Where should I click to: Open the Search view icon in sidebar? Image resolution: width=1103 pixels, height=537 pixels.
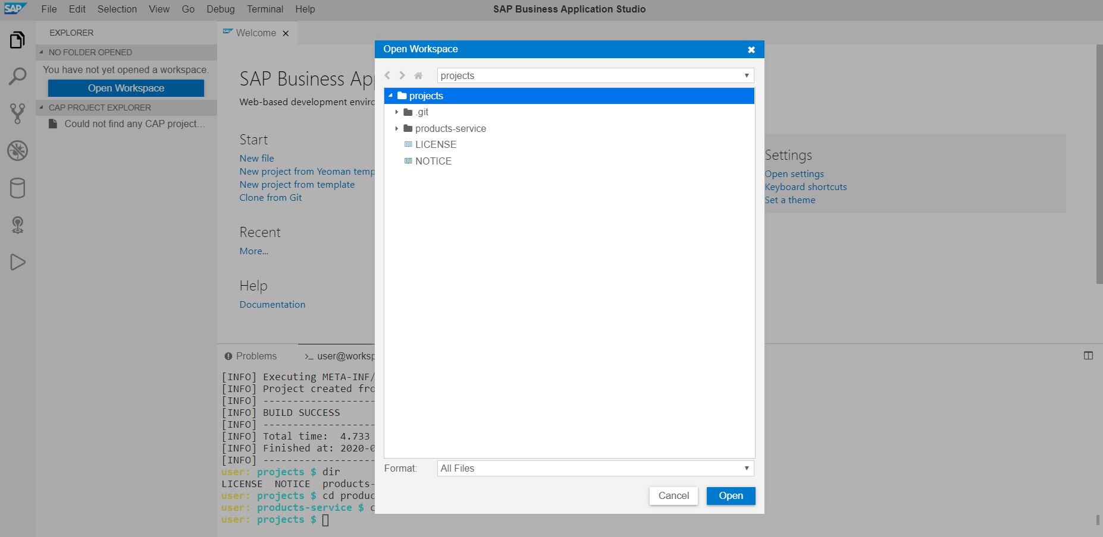point(17,76)
